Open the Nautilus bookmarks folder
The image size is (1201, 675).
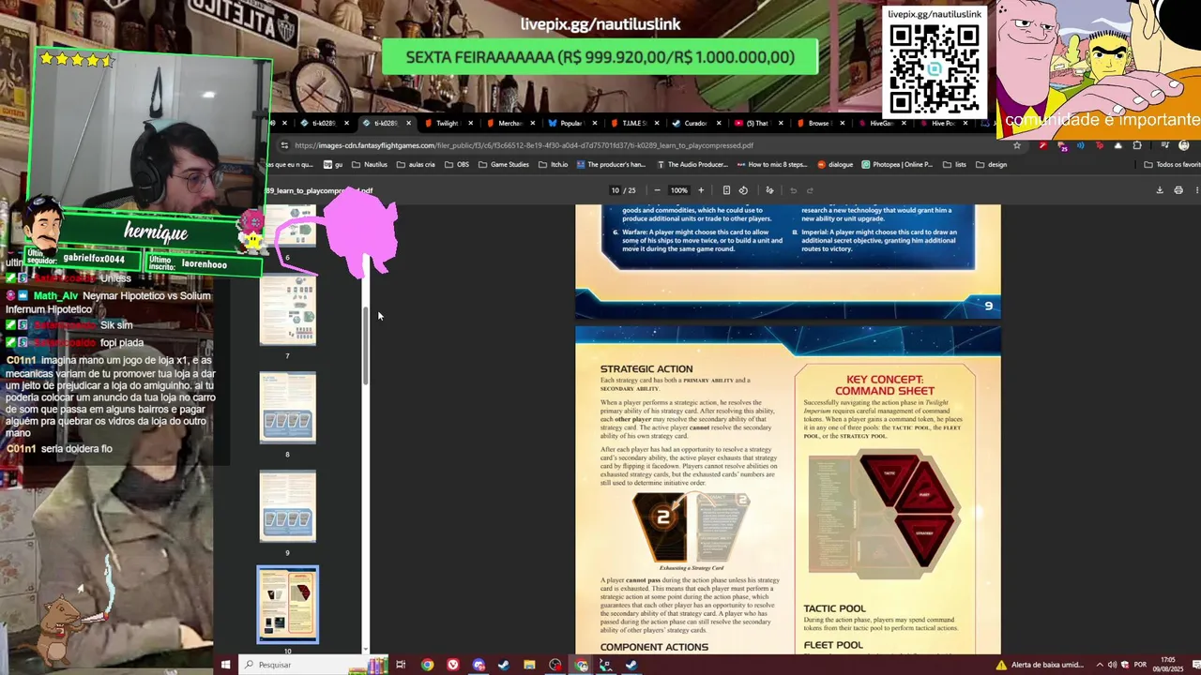click(x=369, y=164)
